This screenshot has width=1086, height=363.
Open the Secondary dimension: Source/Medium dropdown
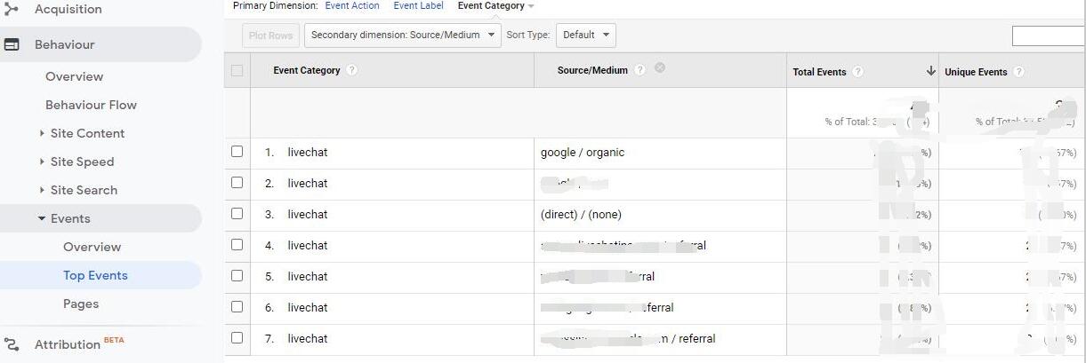tap(402, 36)
